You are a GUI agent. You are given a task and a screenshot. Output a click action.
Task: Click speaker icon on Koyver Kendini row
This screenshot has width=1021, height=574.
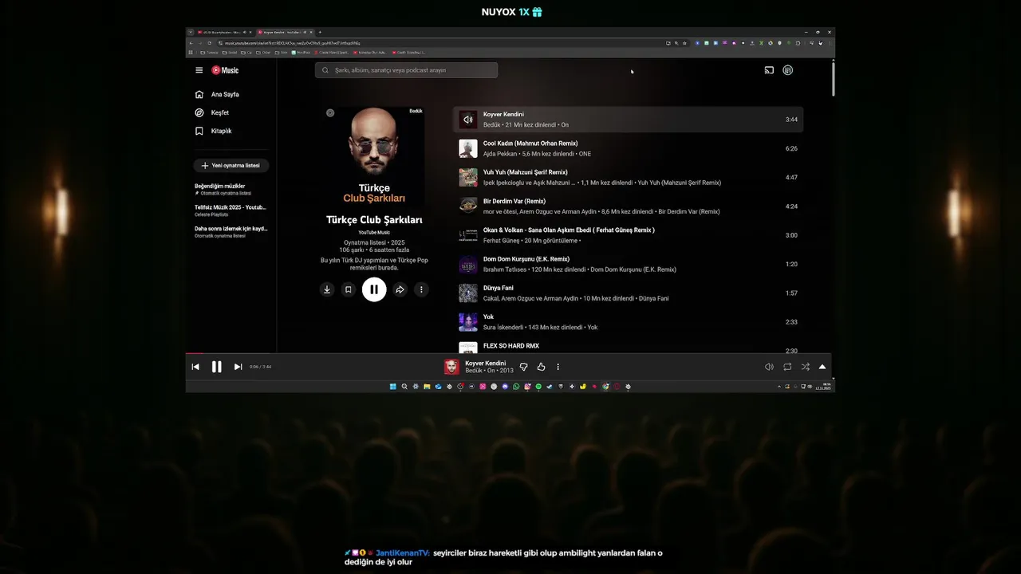pyautogui.click(x=467, y=120)
